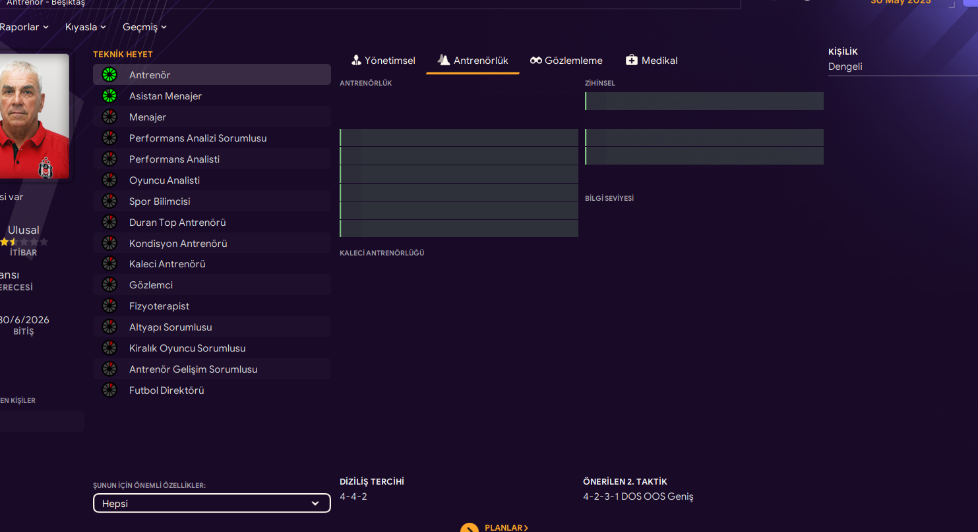Open the Hepsi attribute filter combo box

pos(212,503)
